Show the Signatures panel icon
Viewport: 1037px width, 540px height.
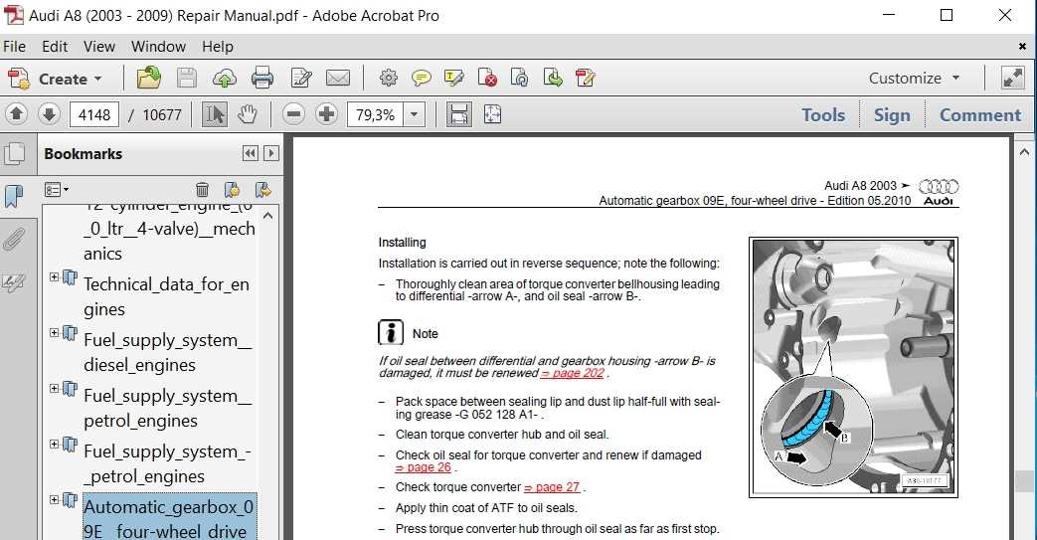click(x=14, y=282)
